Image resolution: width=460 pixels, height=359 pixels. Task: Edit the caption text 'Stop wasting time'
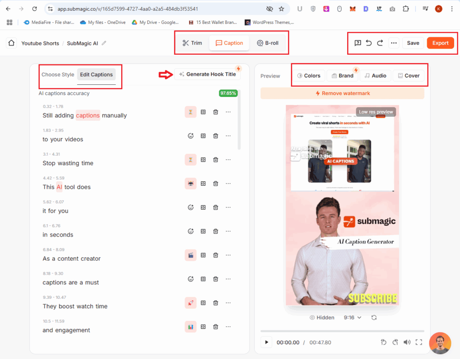68,163
